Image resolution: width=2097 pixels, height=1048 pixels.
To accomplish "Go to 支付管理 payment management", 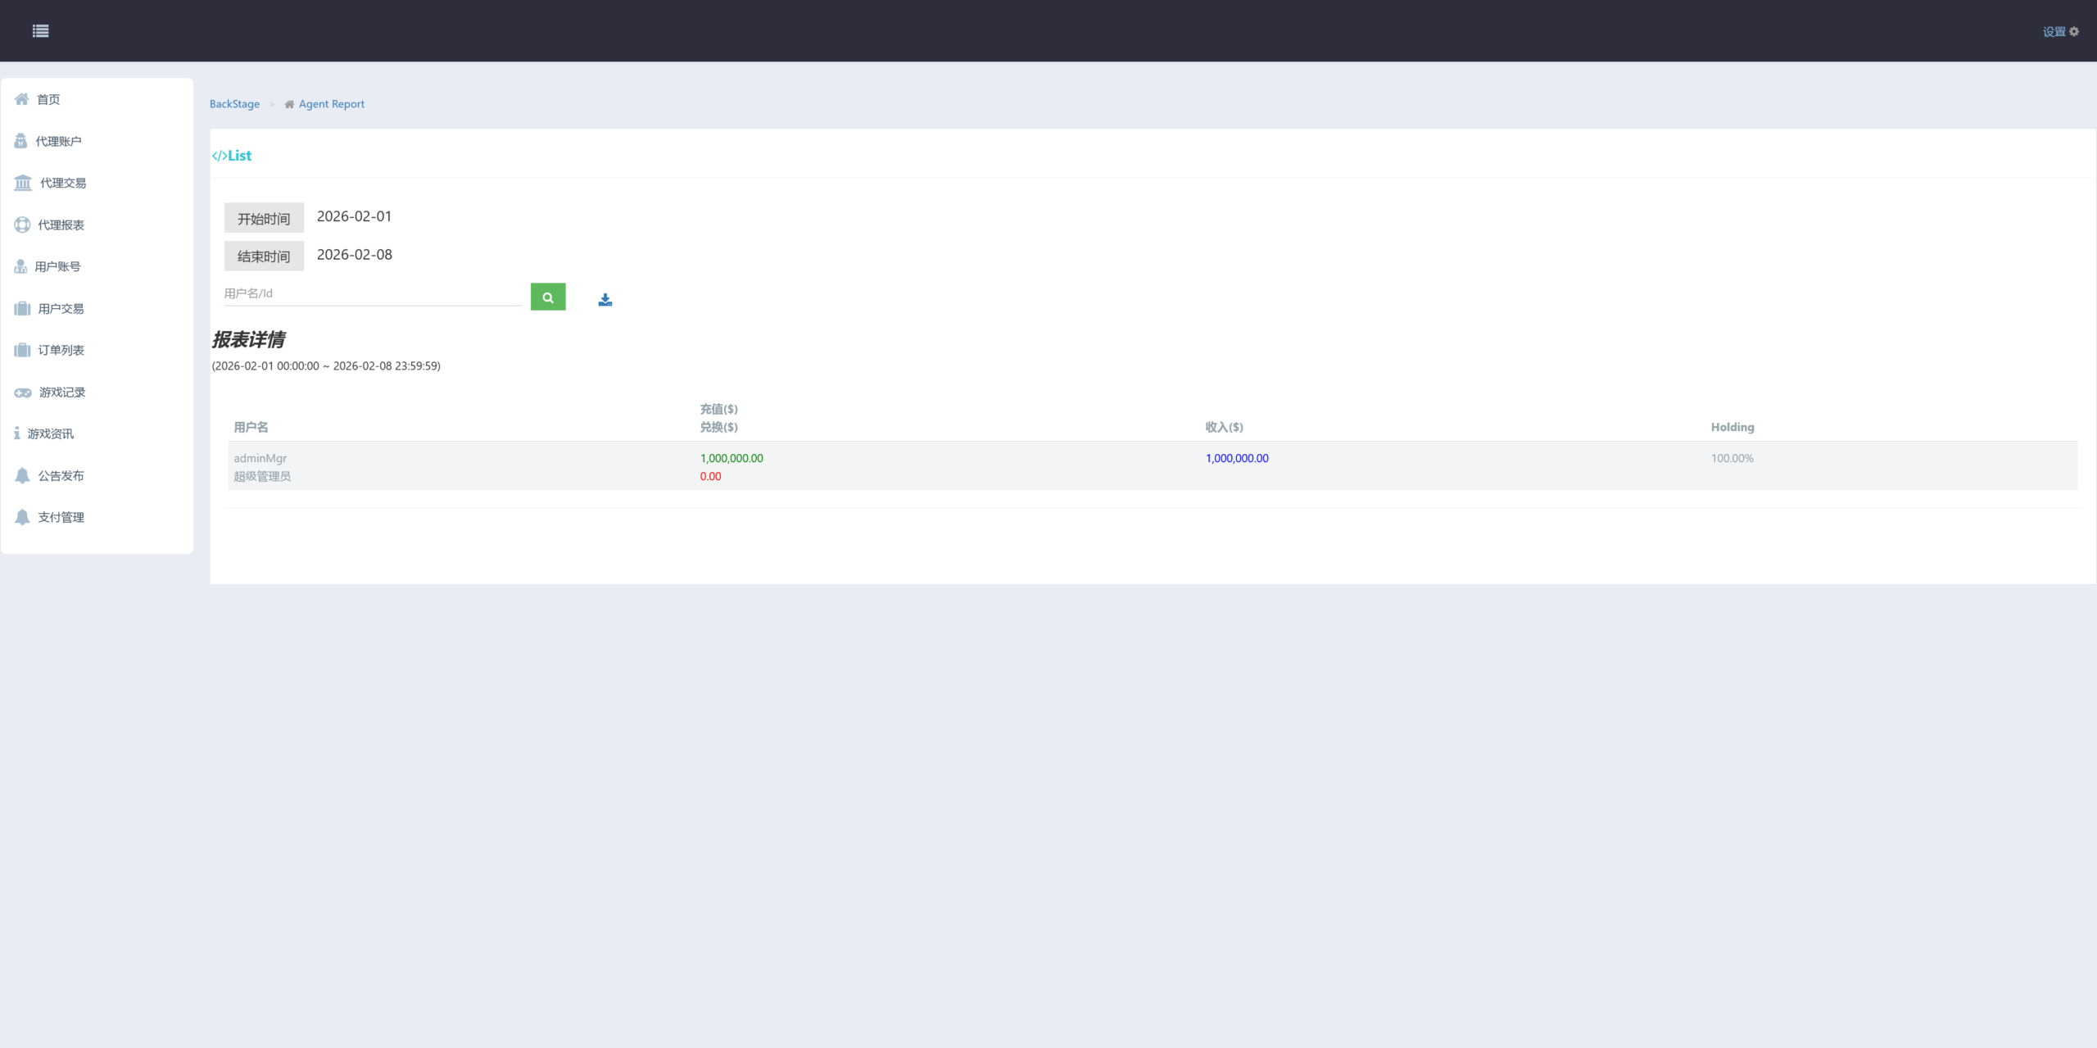I will pos(61,517).
